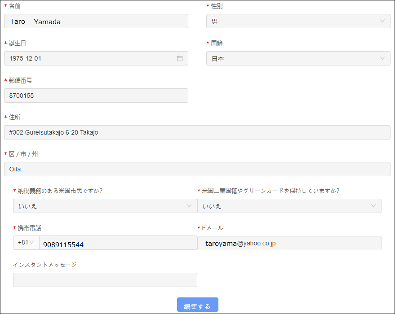Select the email field with taroyama@yahoo.co.jp
The height and width of the screenshot is (314, 395).
pyautogui.click(x=289, y=243)
